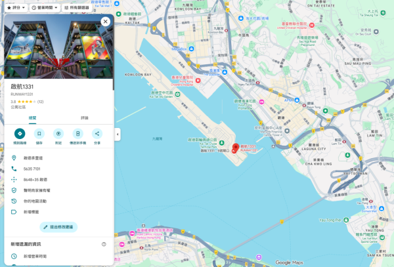Collapse the side panel arrow

point(118,134)
